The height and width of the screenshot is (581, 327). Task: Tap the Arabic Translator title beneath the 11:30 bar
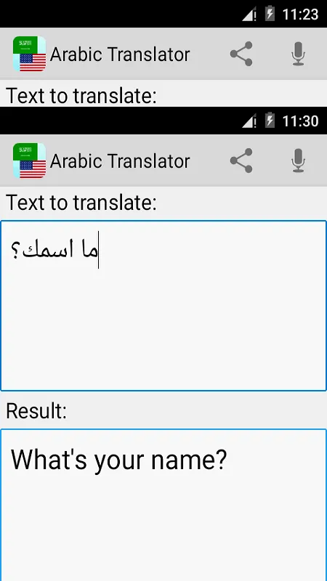pos(120,161)
